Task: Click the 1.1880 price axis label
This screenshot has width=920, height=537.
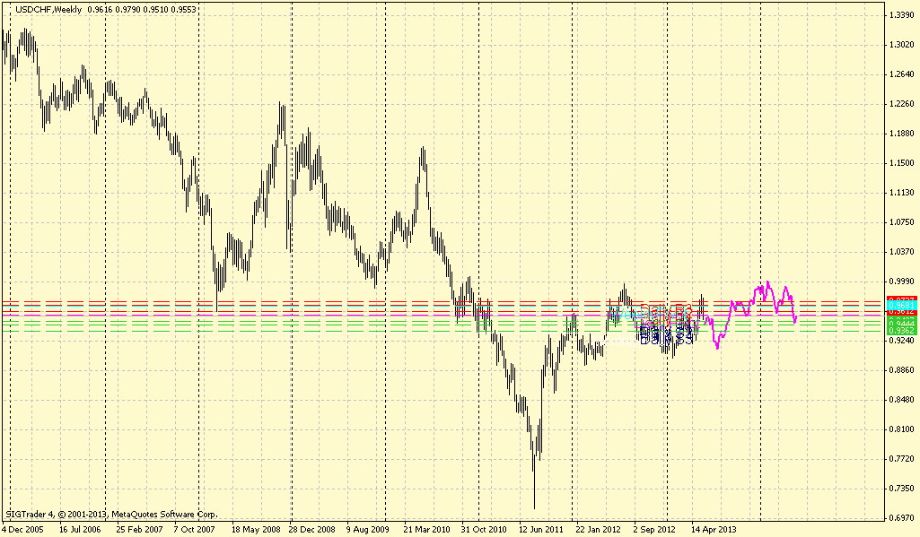Action: click(902, 133)
